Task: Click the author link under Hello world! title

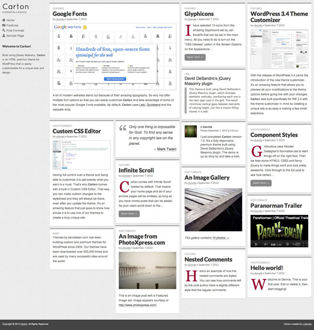Action: (258, 273)
